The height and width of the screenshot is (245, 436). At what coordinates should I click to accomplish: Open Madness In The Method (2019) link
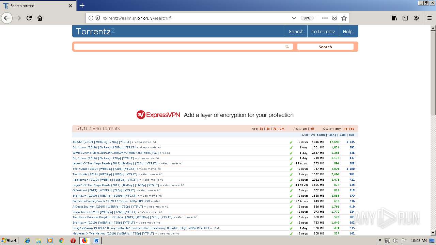[113, 233]
